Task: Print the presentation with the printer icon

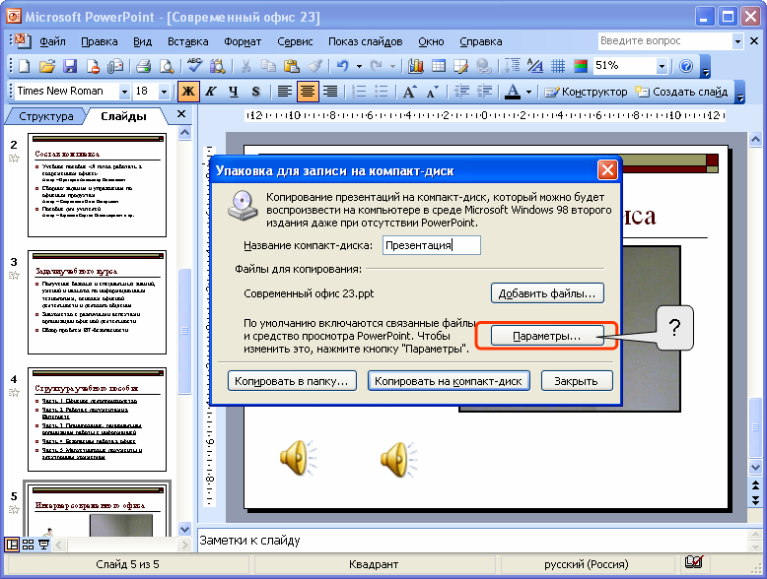Action: [143, 66]
